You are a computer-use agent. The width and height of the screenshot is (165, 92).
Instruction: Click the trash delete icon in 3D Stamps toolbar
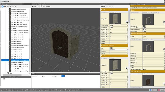15,7
